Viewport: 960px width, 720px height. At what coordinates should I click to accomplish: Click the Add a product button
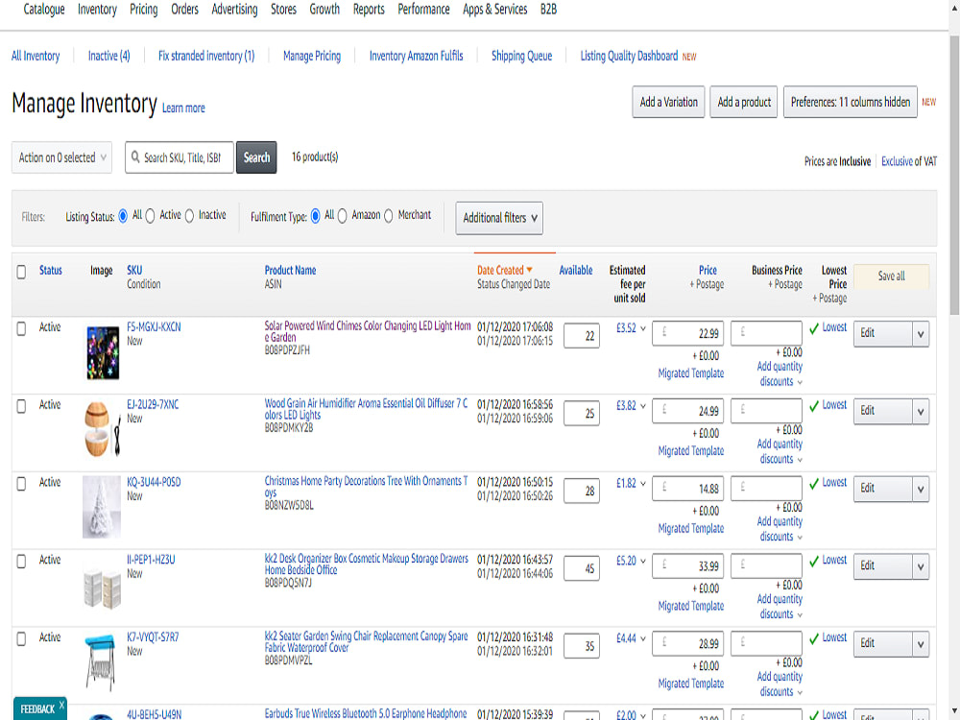[x=744, y=103]
